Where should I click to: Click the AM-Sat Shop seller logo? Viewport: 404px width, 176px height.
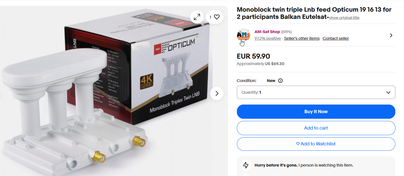[x=244, y=35]
